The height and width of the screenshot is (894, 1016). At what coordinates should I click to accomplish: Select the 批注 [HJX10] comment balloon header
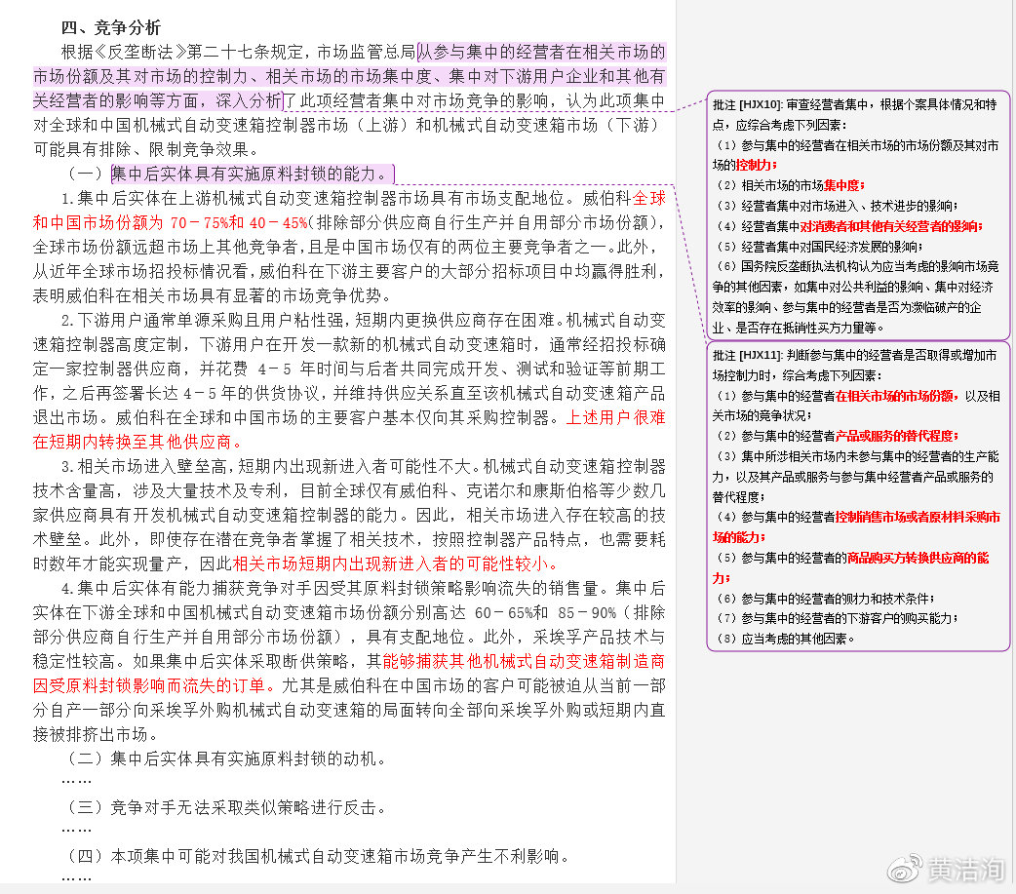(748, 104)
